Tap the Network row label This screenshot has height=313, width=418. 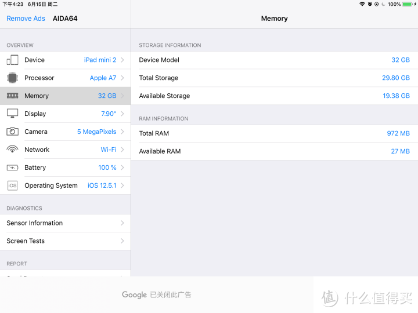(x=37, y=150)
